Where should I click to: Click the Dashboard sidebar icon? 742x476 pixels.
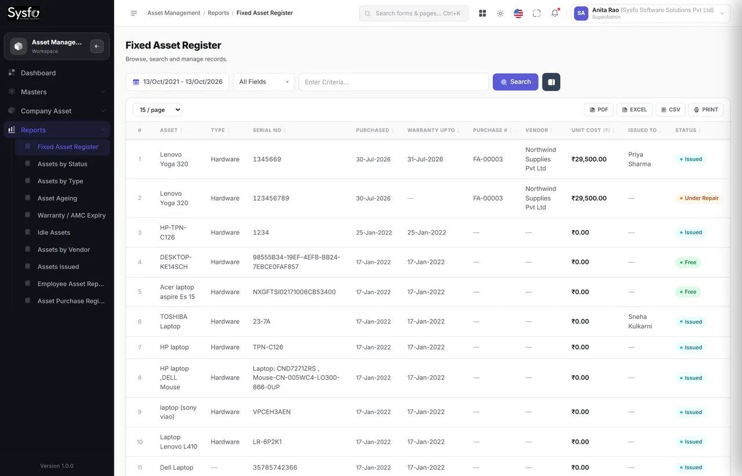click(12, 72)
